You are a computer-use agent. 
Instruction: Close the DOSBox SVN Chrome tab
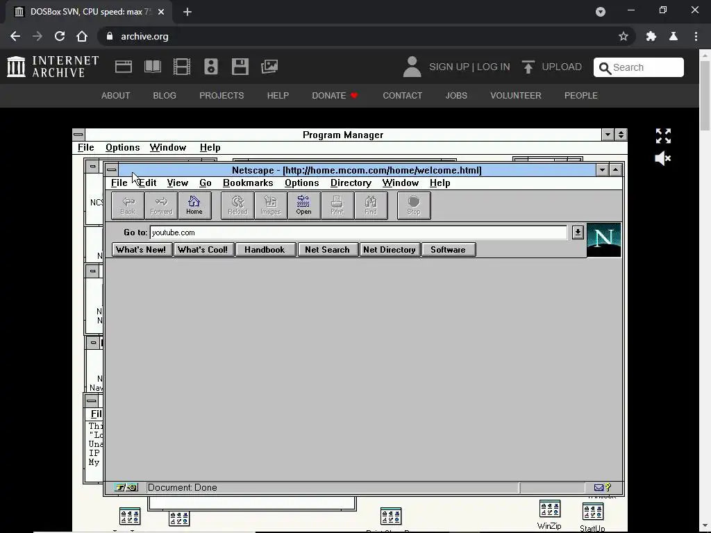click(161, 12)
